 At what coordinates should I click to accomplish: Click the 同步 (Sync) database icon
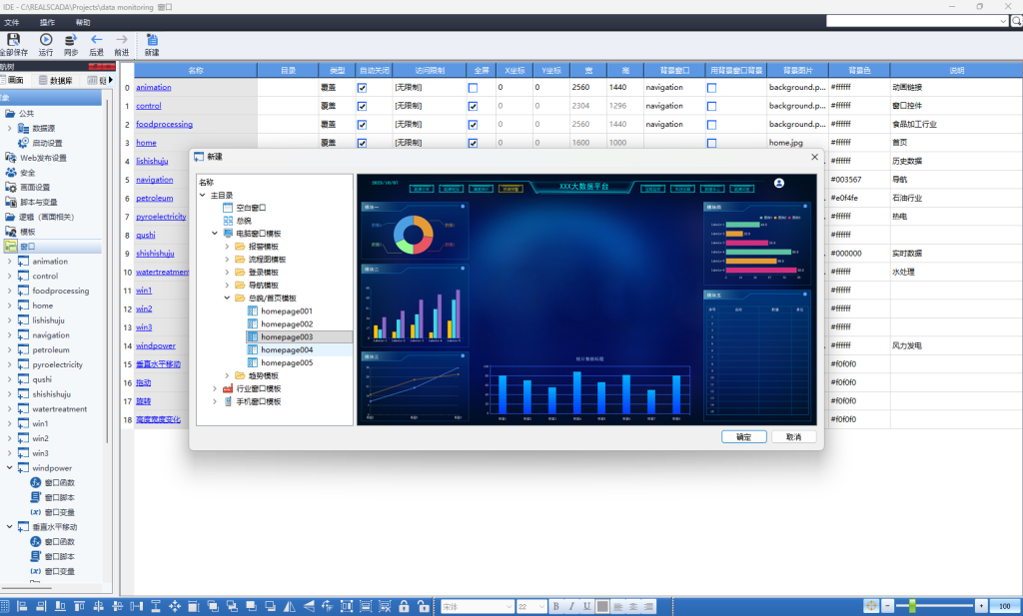click(71, 40)
